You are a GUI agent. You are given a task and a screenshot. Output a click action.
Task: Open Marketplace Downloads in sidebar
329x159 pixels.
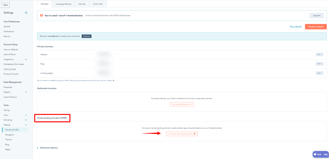click(14, 64)
